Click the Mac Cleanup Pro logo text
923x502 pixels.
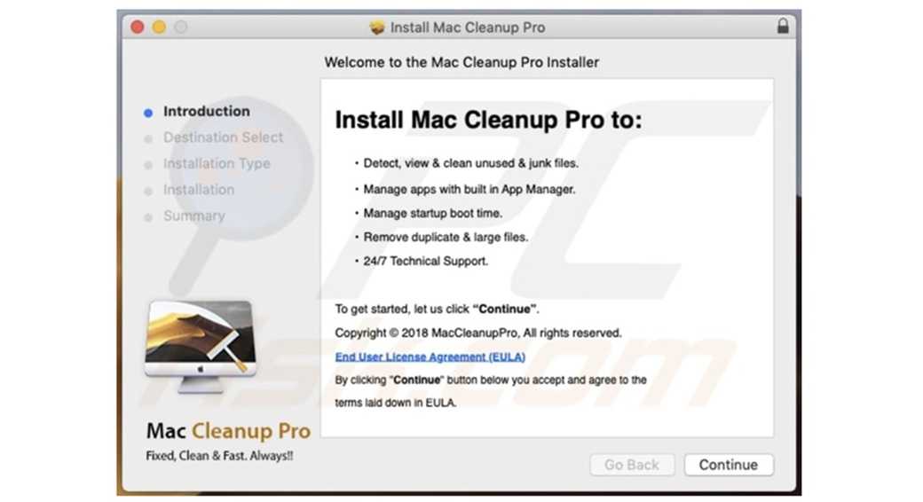click(x=228, y=431)
